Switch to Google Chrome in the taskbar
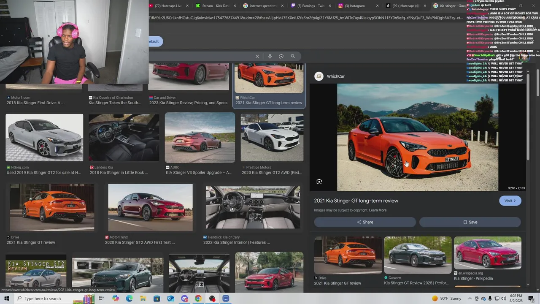Viewport: 540px width, 304px height. (x=198, y=299)
